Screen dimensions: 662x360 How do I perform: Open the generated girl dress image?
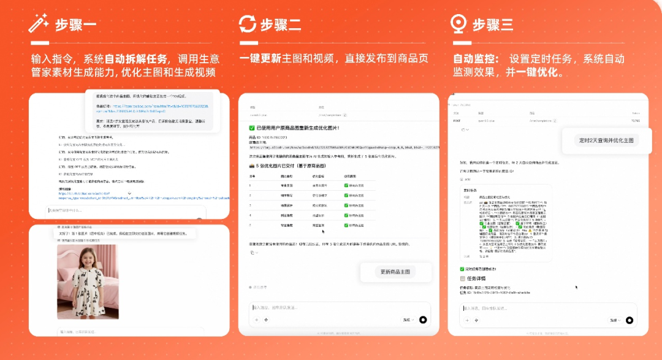(x=88, y=281)
